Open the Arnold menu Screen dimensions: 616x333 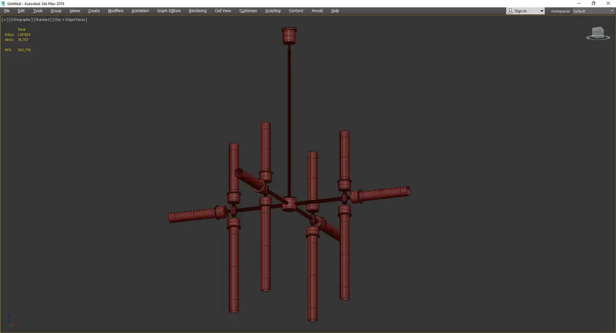tap(317, 11)
